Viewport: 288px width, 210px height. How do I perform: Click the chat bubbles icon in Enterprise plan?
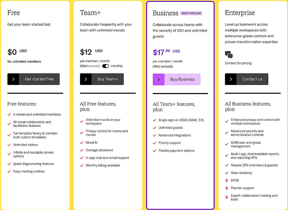[x=229, y=55]
